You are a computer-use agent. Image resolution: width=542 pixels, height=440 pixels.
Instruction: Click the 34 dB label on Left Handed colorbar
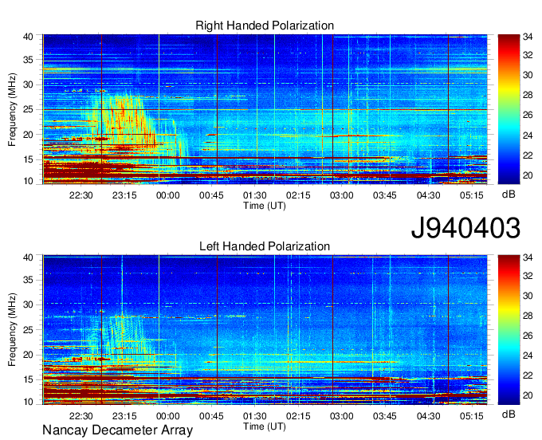coord(528,257)
